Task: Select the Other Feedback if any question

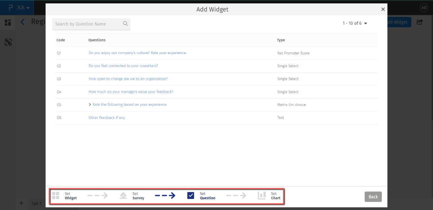Action: pos(107,118)
